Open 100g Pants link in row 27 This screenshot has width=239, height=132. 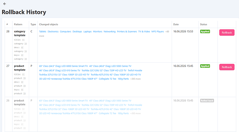click(123, 79)
